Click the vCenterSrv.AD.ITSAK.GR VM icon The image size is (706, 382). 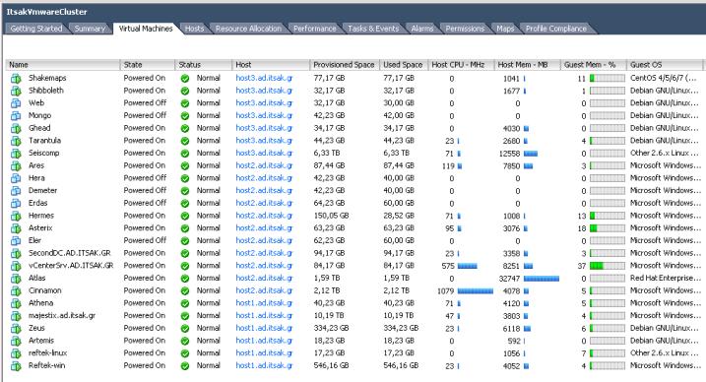tap(16, 266)
